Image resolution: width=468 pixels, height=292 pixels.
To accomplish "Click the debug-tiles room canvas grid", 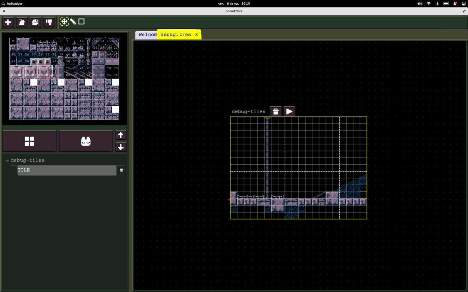I will (x=298, y=168).
